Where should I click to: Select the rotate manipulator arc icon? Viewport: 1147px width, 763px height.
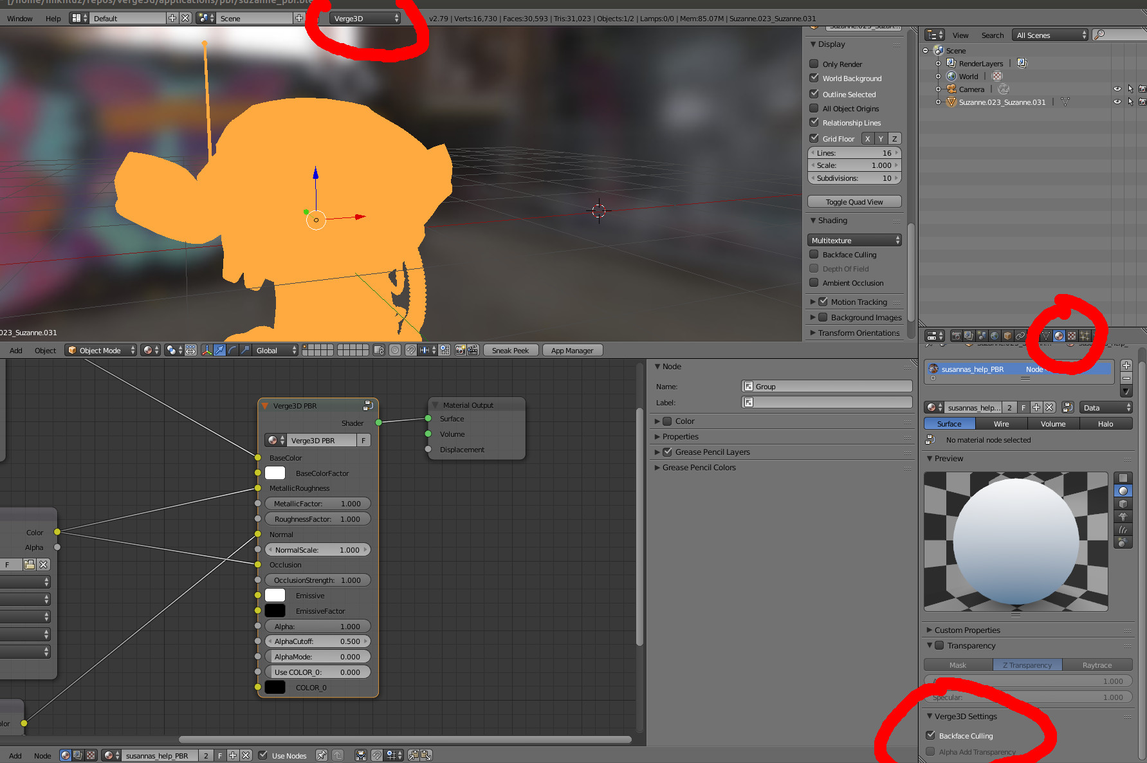tap(232, 350)
